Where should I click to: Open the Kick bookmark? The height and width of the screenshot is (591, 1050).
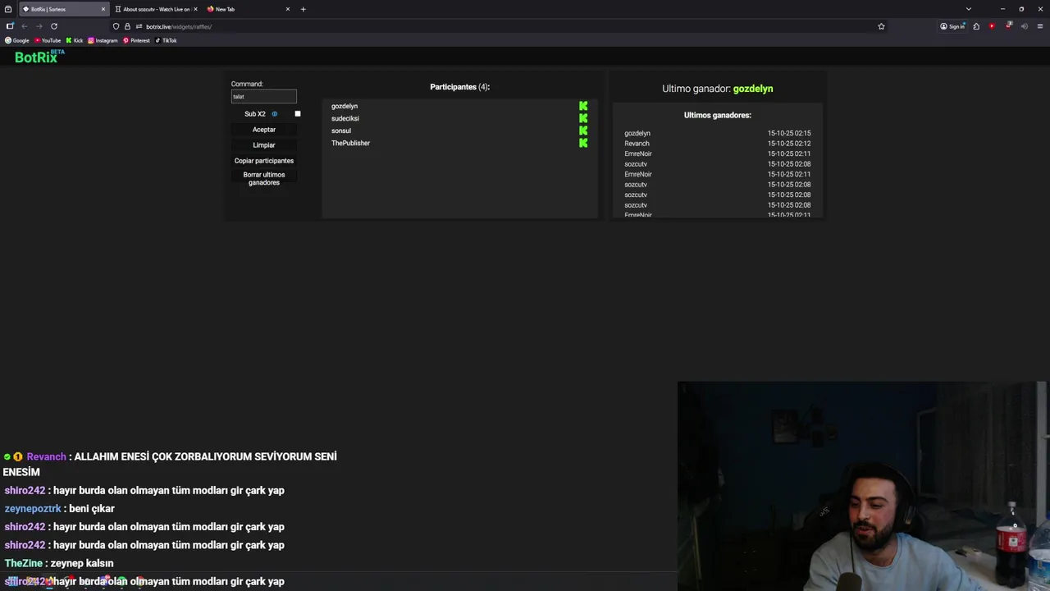click(x=75, y=40)
